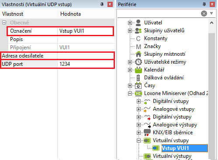Click the Virtuální vstupy folder icon
Screen dimensions: 218x160
[147, 140]
